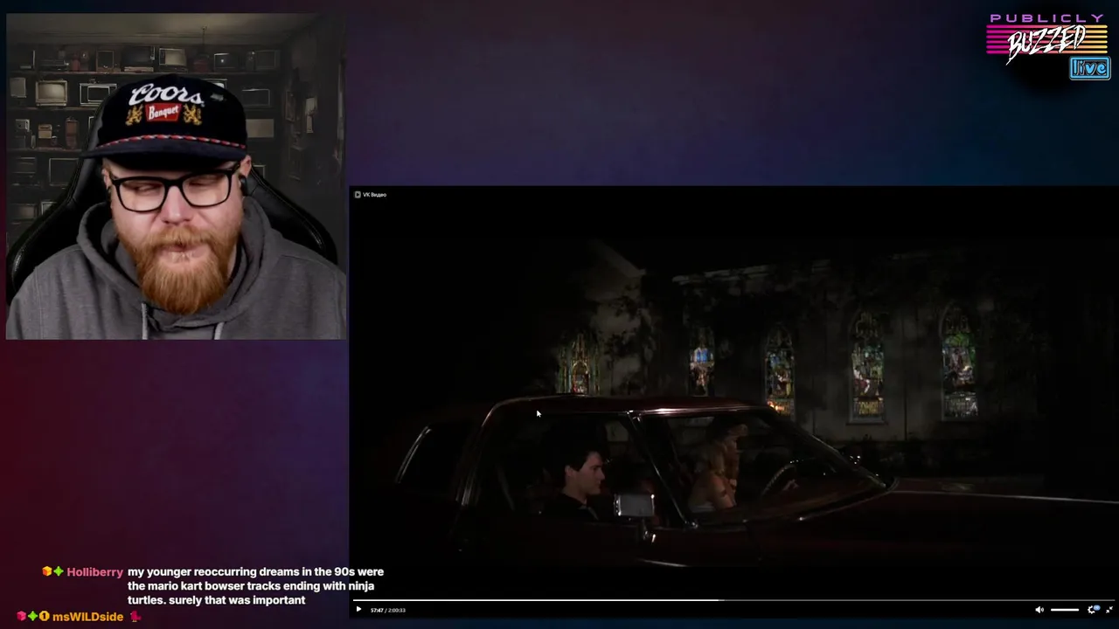Click the video progress seek bar
The height and width of the screenshot is (629, 1119).
pos(733,600)
